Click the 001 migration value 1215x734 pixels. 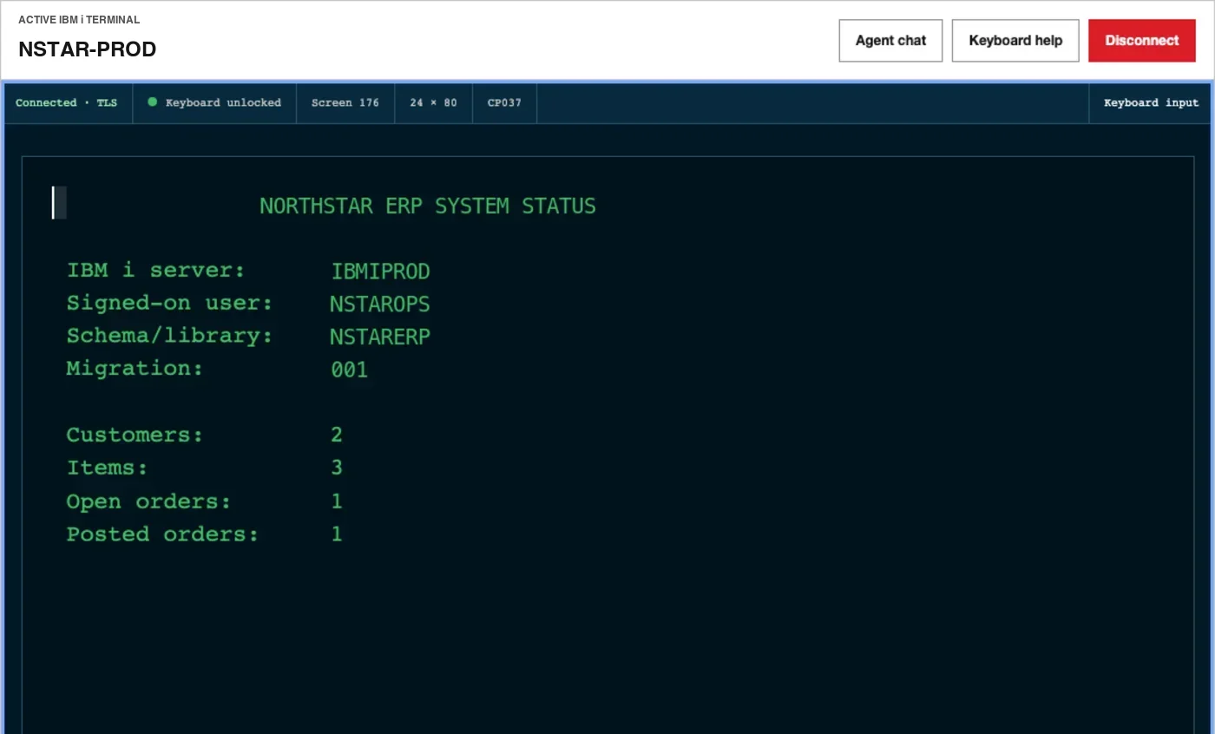click(350, 370)
